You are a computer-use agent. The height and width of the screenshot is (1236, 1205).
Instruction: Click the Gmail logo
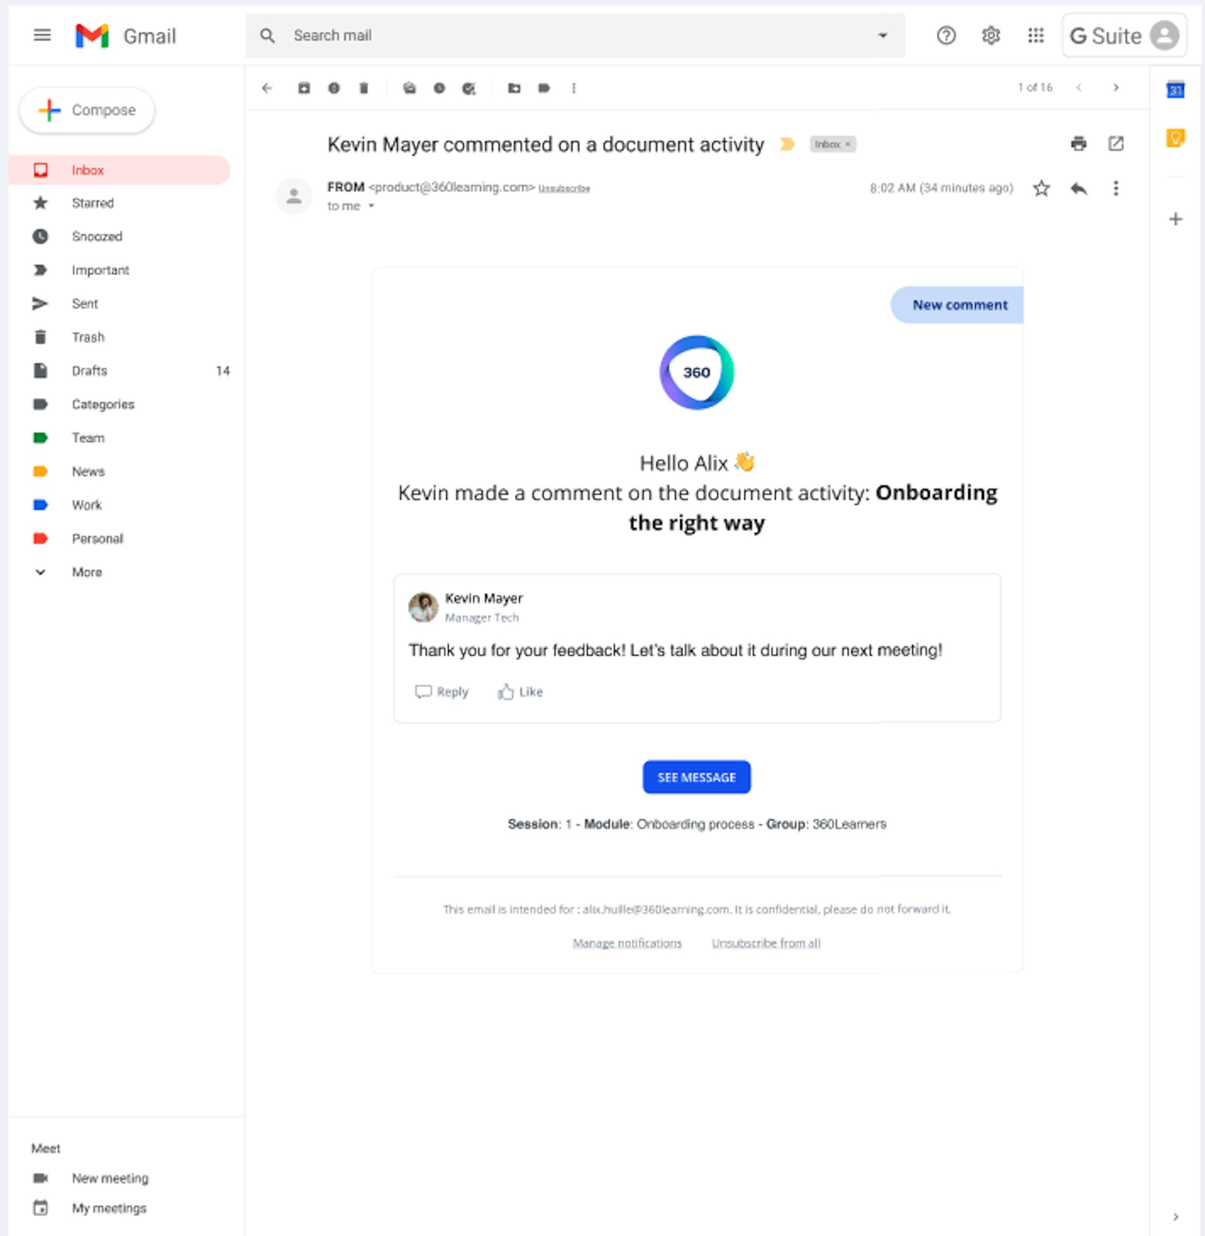coord(125,36)
